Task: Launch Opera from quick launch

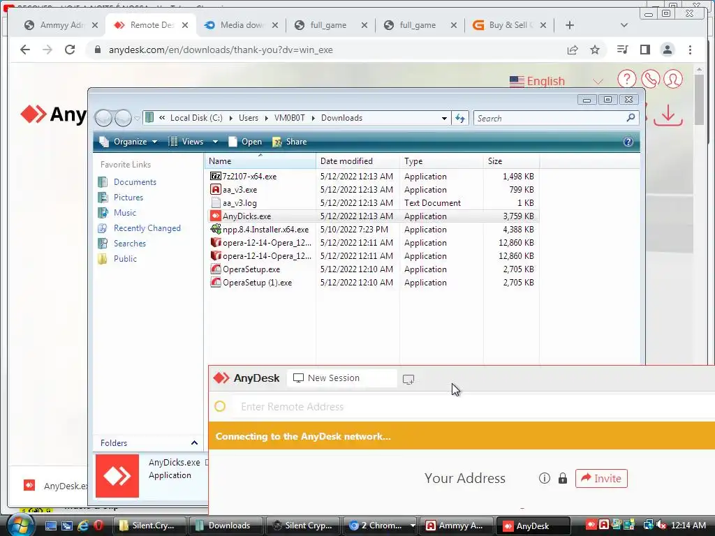Action: pyautogui.click(x=98, y=526)
